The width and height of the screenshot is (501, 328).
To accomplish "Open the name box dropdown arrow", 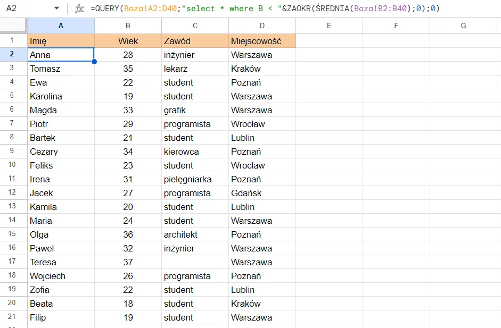I will [x=57, y=9].
